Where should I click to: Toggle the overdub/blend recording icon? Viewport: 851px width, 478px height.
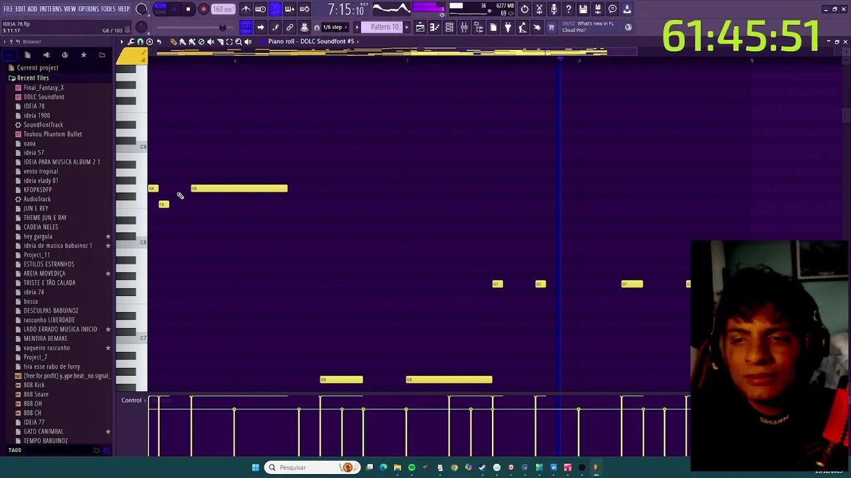tap(290, 9)
